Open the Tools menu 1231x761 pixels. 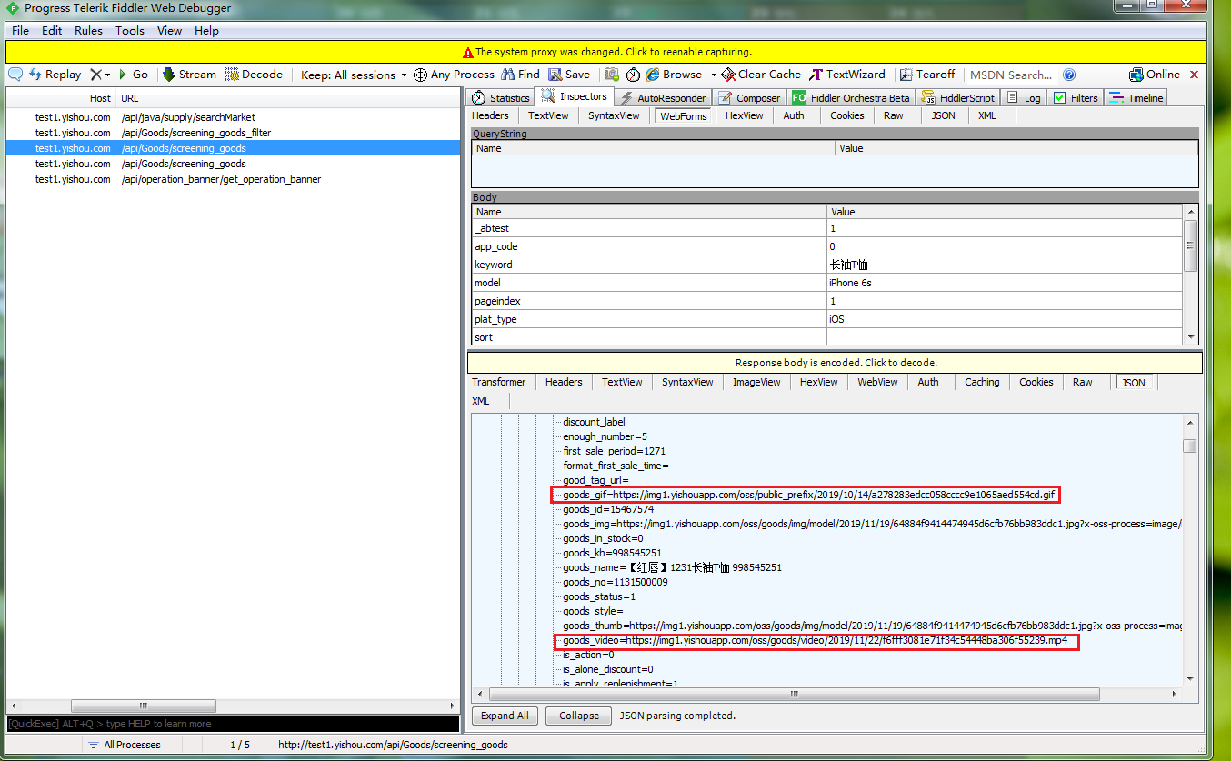tap(129, 30)
